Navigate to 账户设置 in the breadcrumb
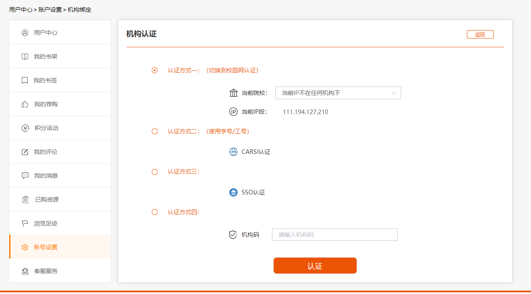Image resolution: width=531 pixels, height=294 pixels. click(x=47, y=8)
